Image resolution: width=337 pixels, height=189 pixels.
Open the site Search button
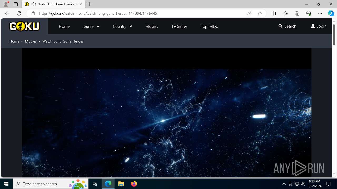[x=287, y=26]
